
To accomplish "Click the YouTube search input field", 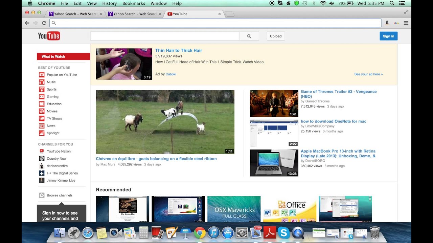I will click(165, 36).
